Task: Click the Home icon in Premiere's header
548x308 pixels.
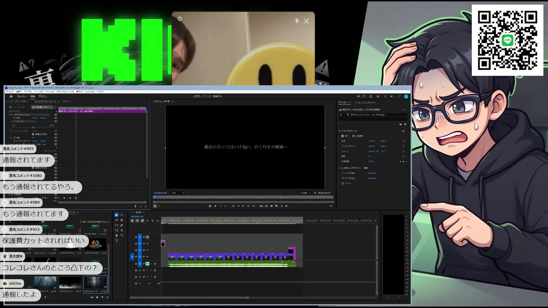Action: click(11, 96)
